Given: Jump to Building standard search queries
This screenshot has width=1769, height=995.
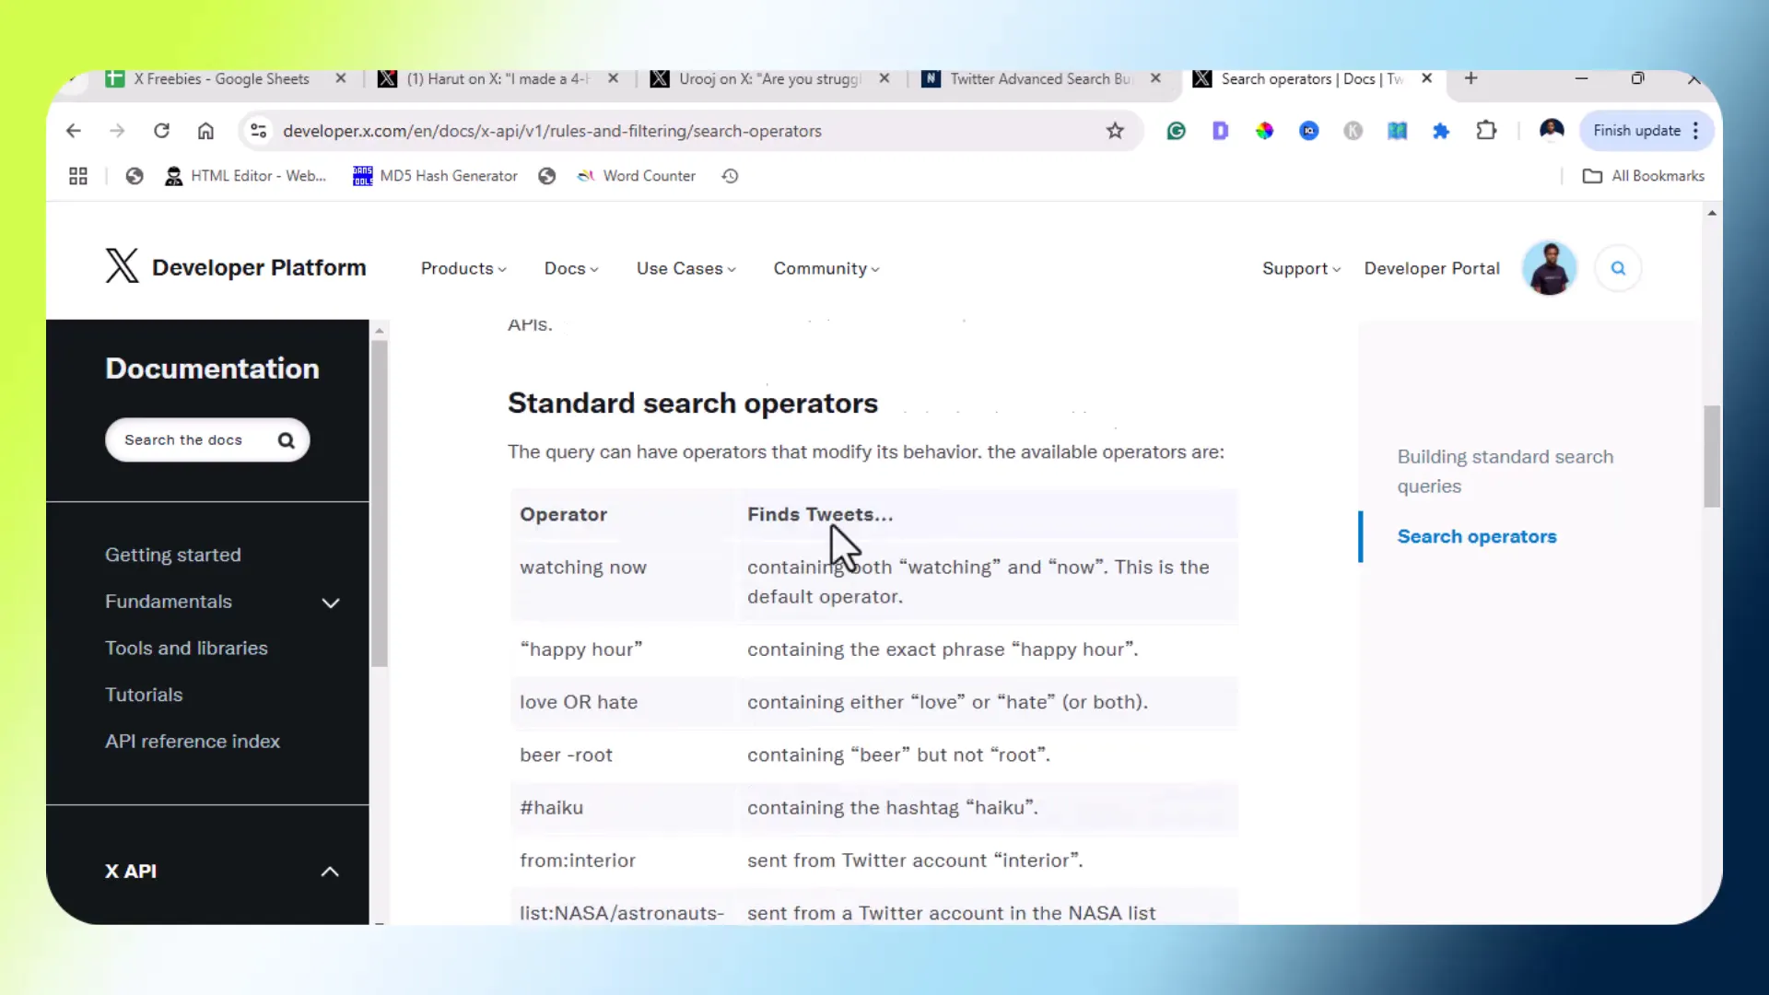Looking at the screenshot, I should coord(1505,471).
